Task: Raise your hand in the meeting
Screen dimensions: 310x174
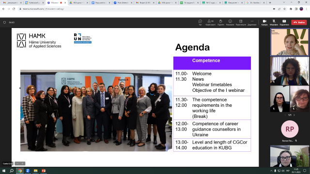Action: coord(221,22)
